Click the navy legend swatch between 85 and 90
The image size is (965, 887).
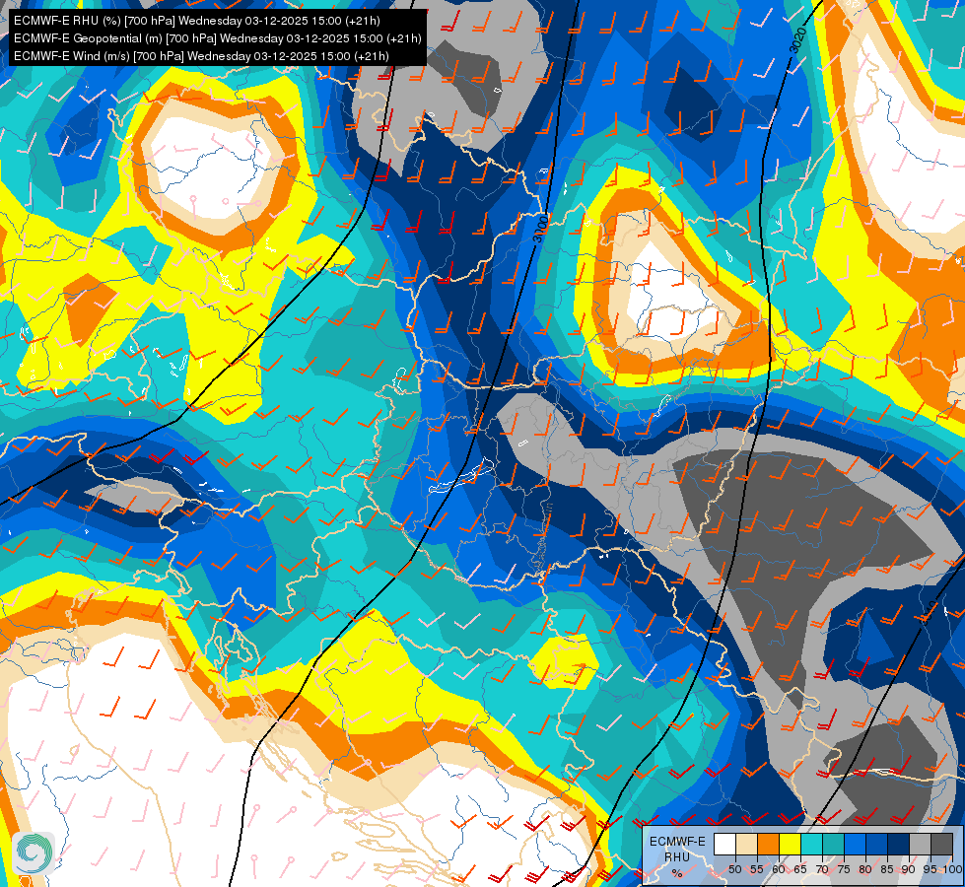899,845
